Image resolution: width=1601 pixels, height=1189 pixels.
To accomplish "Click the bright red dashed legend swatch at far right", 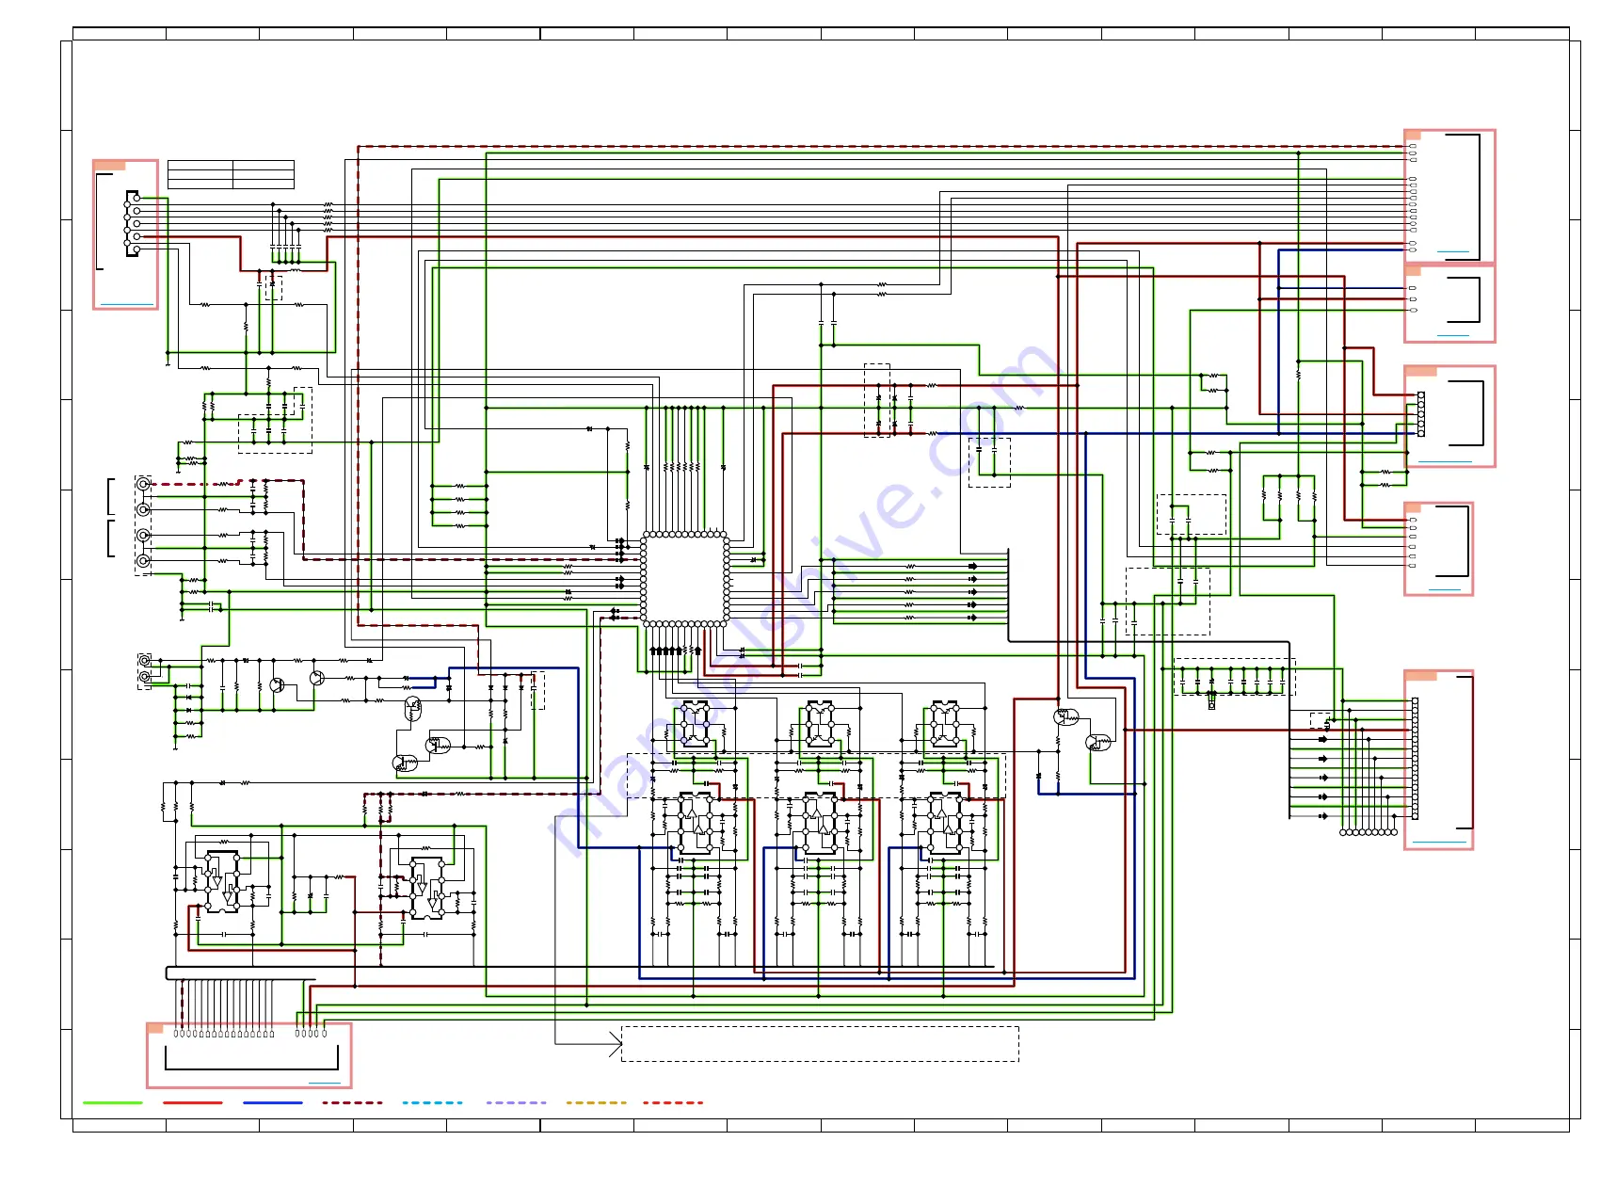I will pos(673,1102).
